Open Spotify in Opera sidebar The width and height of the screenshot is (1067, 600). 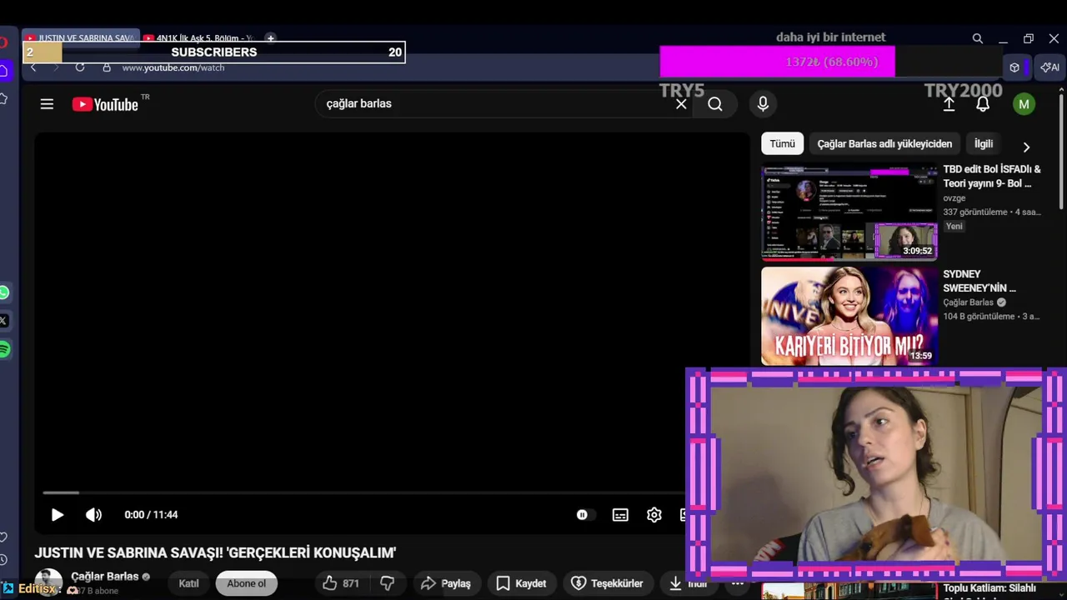point(4,349)
